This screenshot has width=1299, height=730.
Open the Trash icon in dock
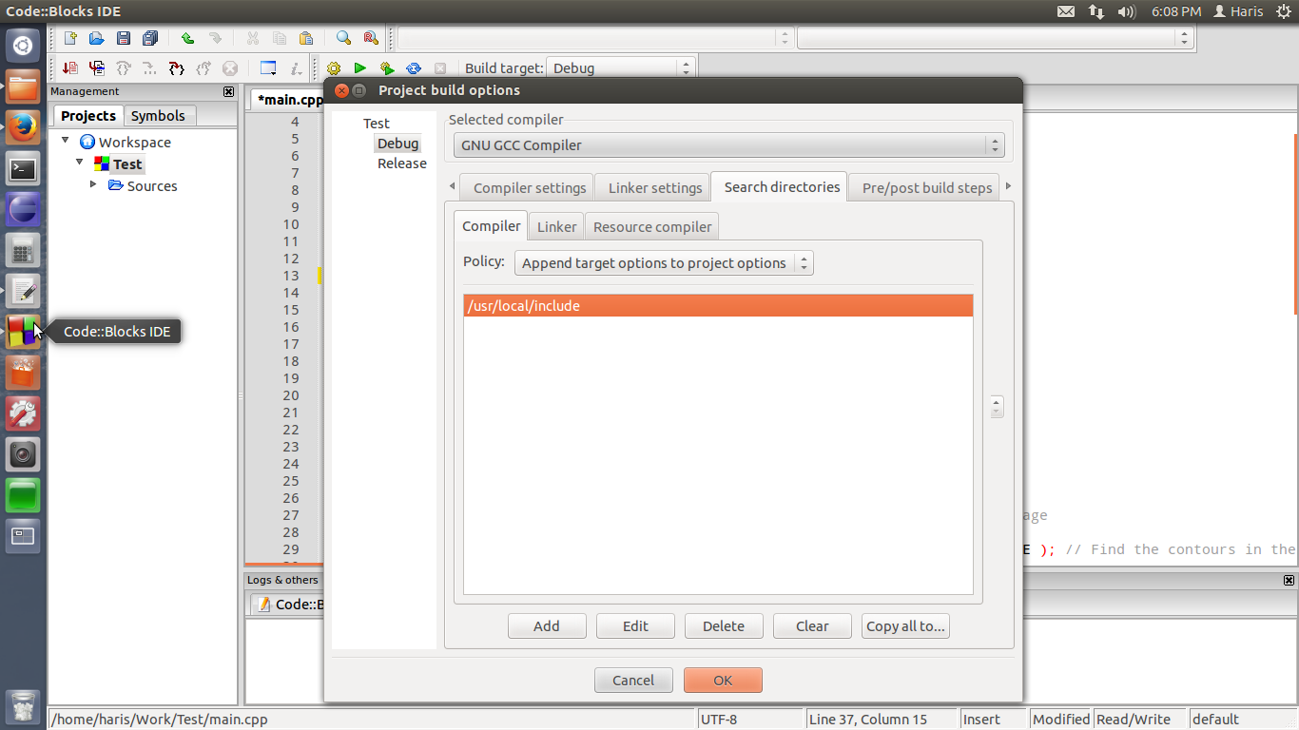(24, 706)
